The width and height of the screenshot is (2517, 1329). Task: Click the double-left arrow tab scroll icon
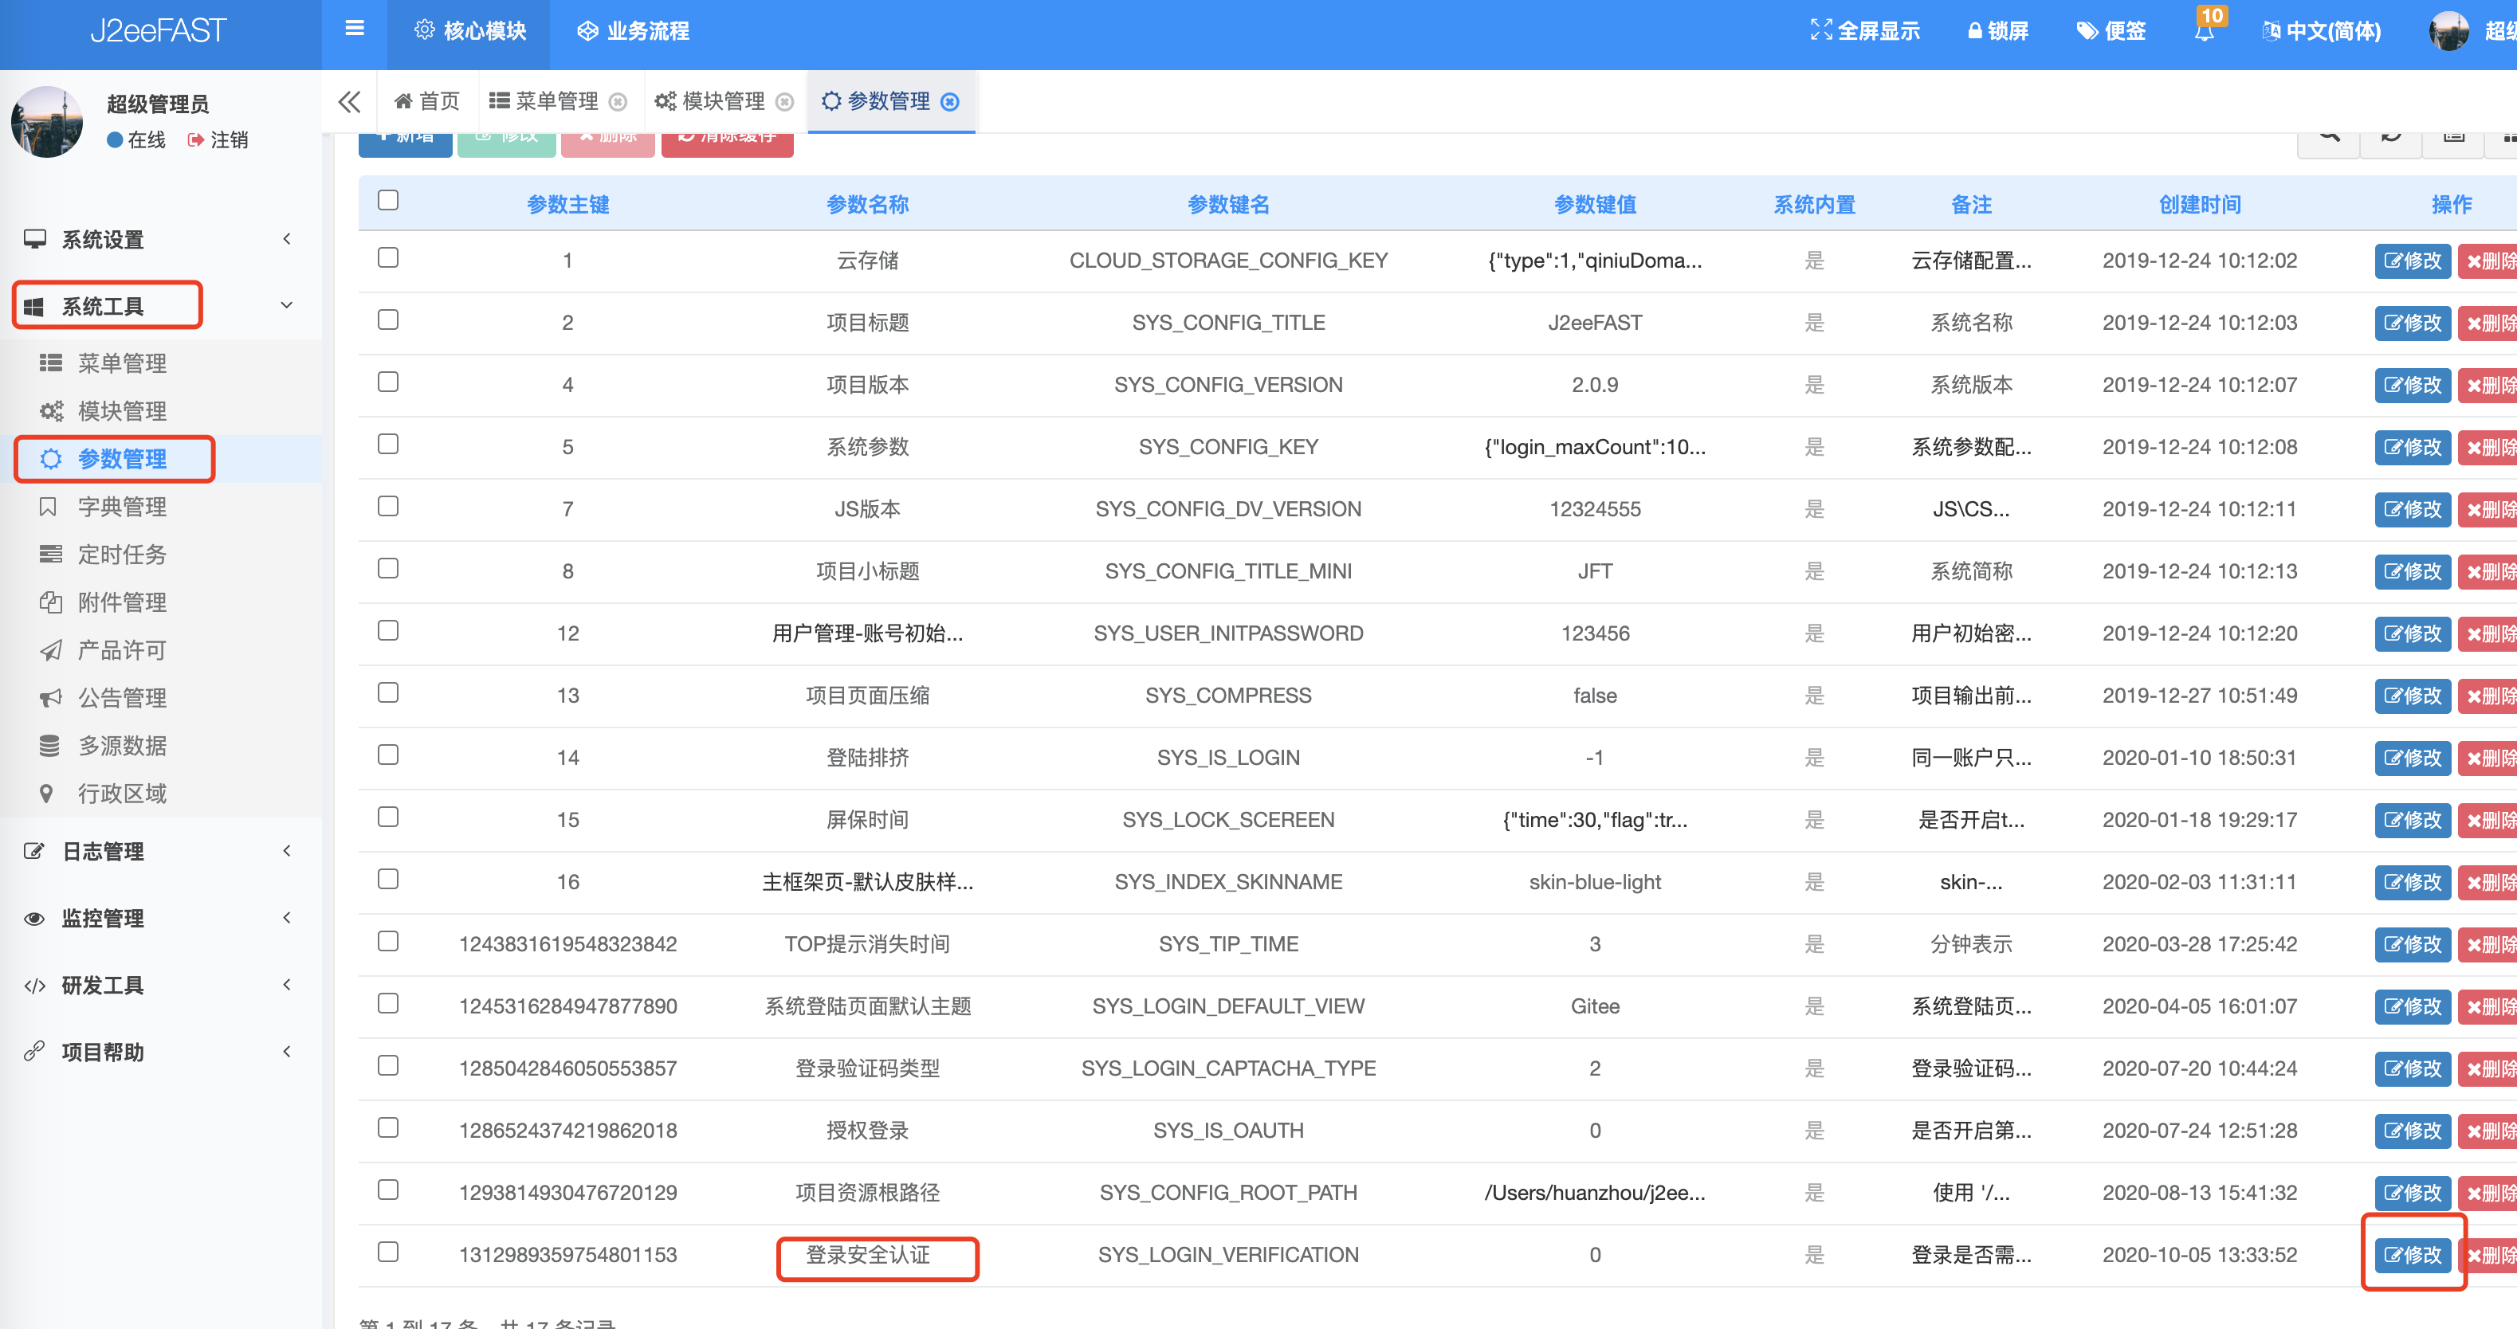click(x=349, y=101)
